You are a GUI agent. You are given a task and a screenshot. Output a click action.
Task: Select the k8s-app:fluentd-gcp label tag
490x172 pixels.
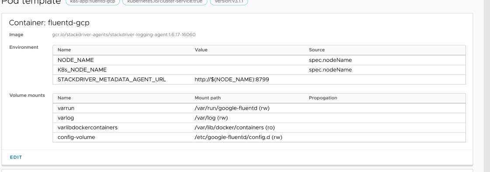click(93, 2)
